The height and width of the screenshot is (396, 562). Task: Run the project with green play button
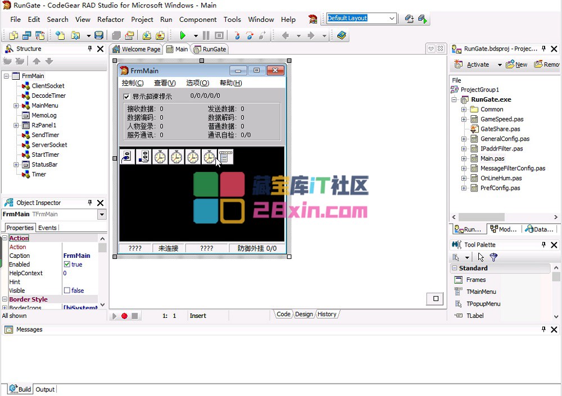pos(183,35)
